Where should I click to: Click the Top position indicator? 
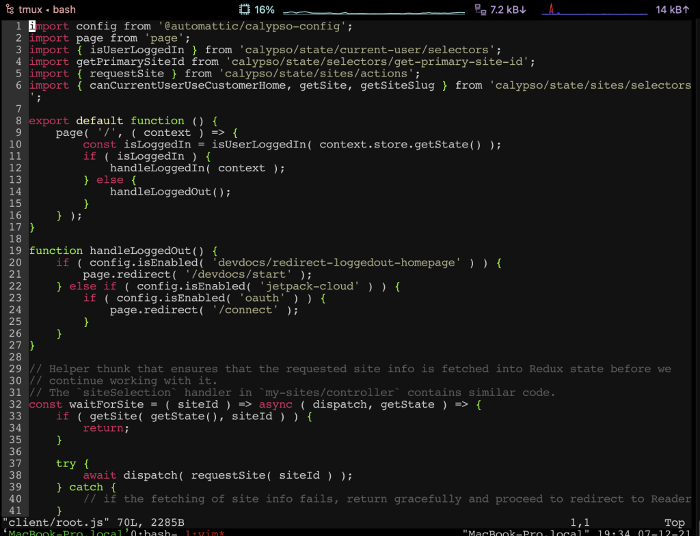coord(675,522)
